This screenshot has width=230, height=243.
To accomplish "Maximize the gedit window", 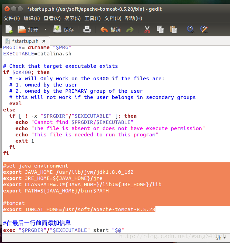I will tap(20, 9).
